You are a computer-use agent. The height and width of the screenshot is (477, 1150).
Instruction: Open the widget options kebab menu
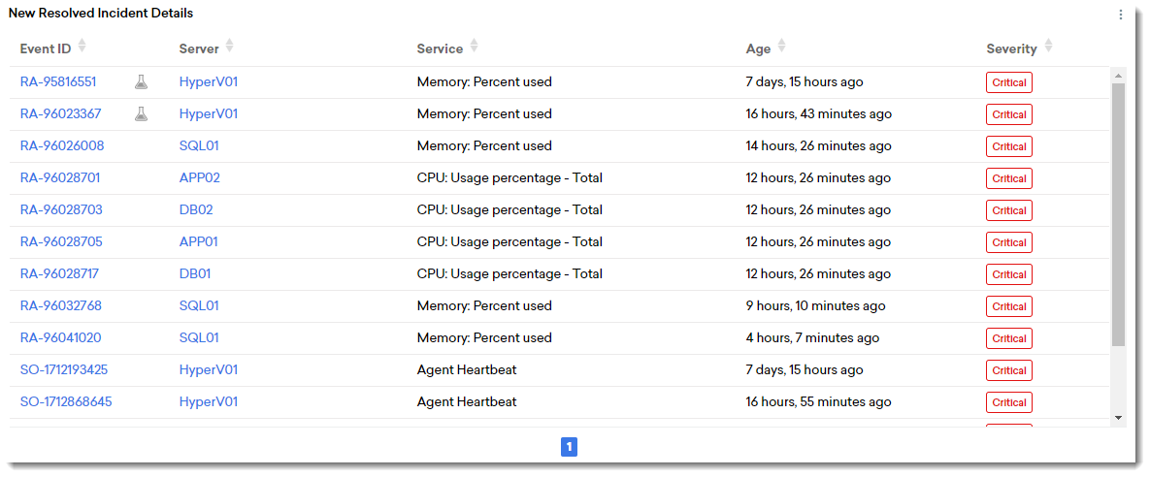click(1121, 15)
